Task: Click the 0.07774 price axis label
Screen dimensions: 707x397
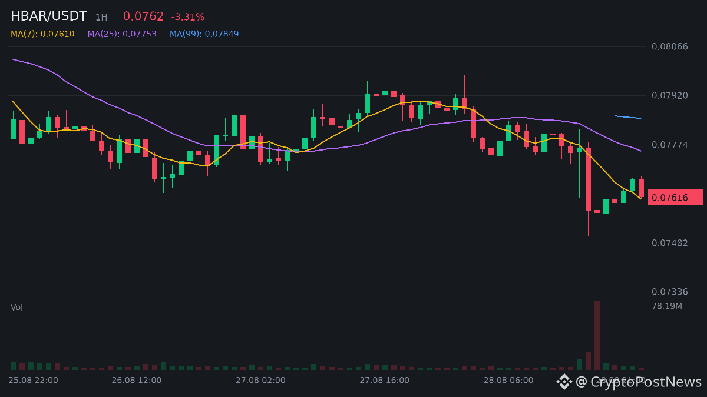Action: point(670,145)
